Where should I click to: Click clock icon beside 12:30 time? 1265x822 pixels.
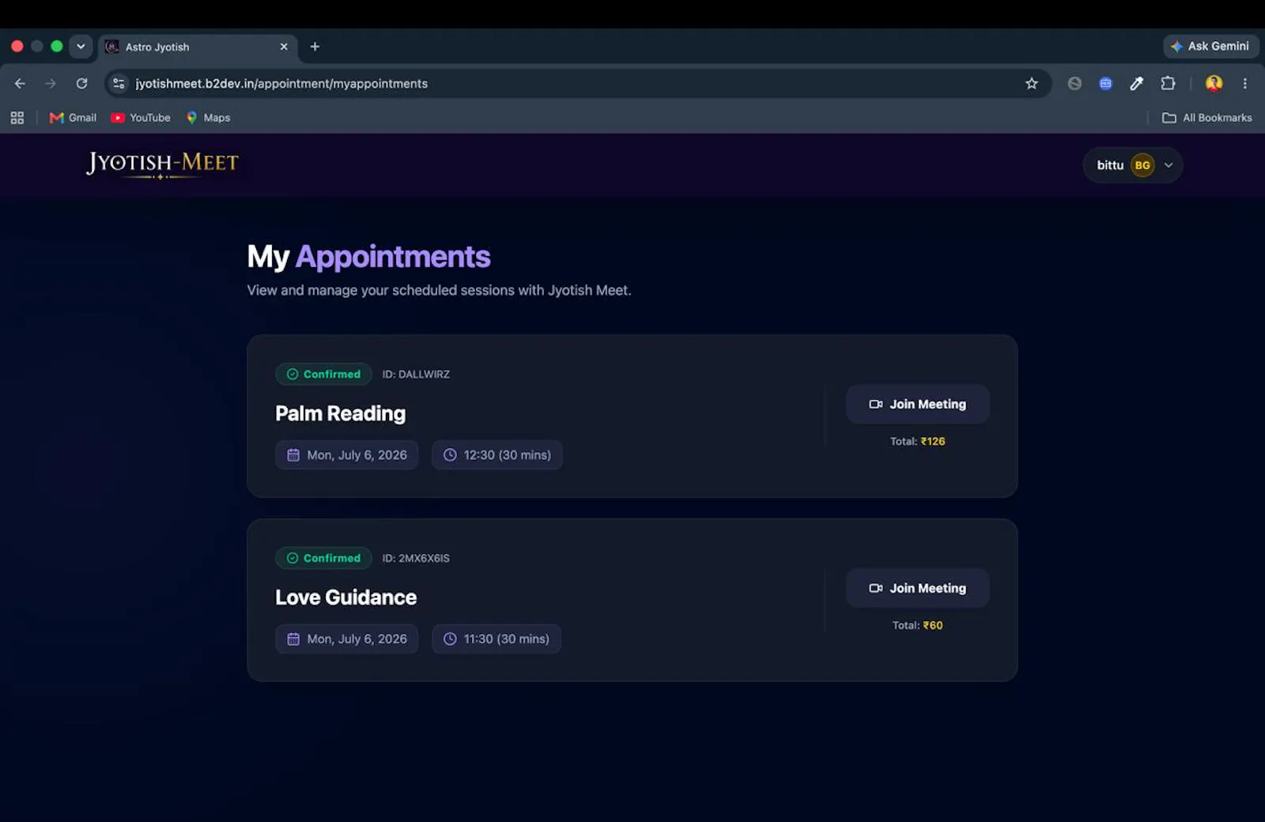(x=450, y=455)
